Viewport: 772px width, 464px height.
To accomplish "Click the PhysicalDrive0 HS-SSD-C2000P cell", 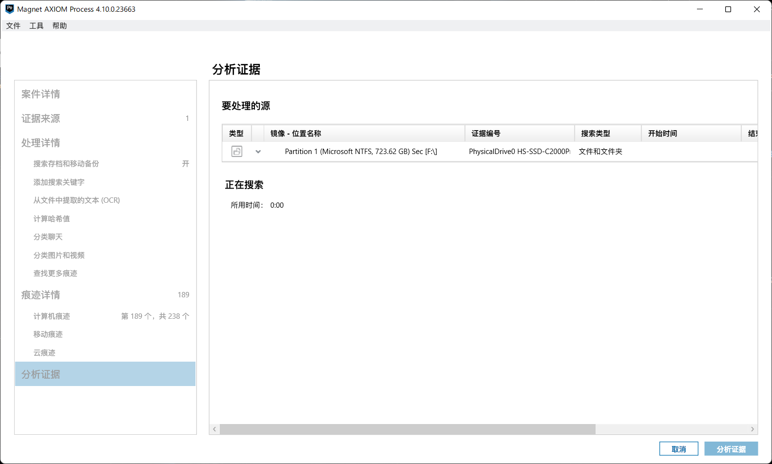I will (x=520, y=152).
